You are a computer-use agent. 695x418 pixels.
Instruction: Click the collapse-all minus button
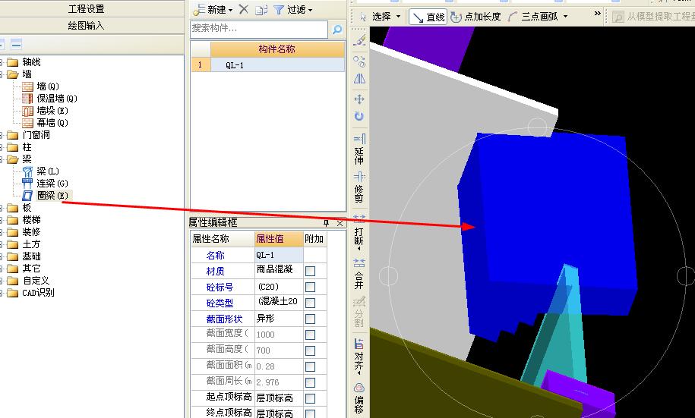pos(17,44)
